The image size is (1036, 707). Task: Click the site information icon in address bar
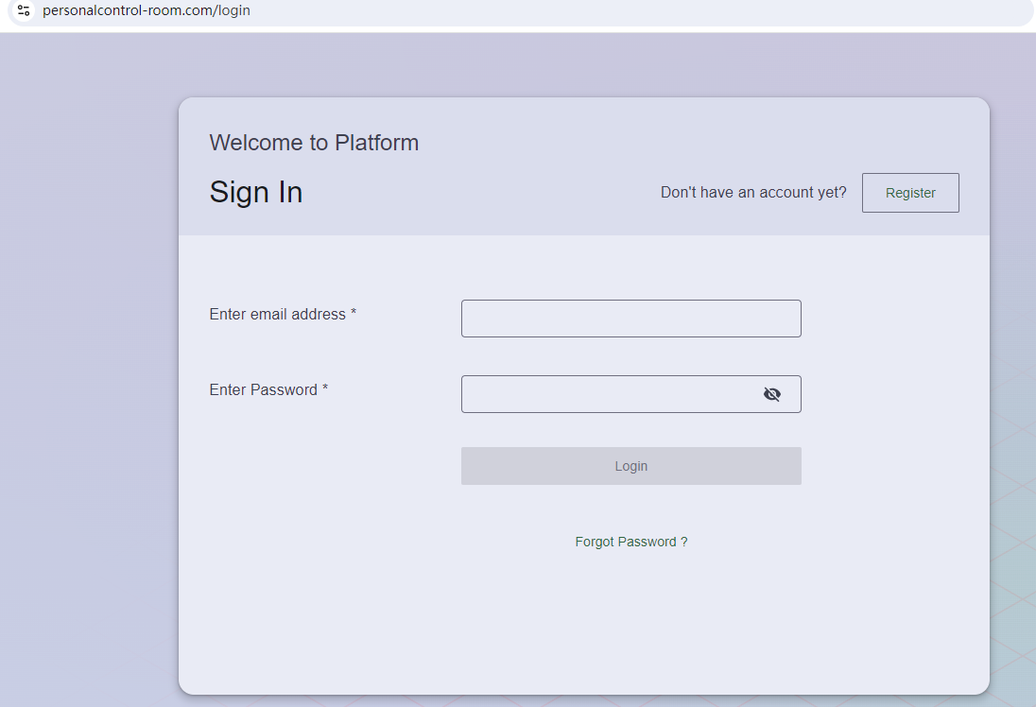coord(25,11)
